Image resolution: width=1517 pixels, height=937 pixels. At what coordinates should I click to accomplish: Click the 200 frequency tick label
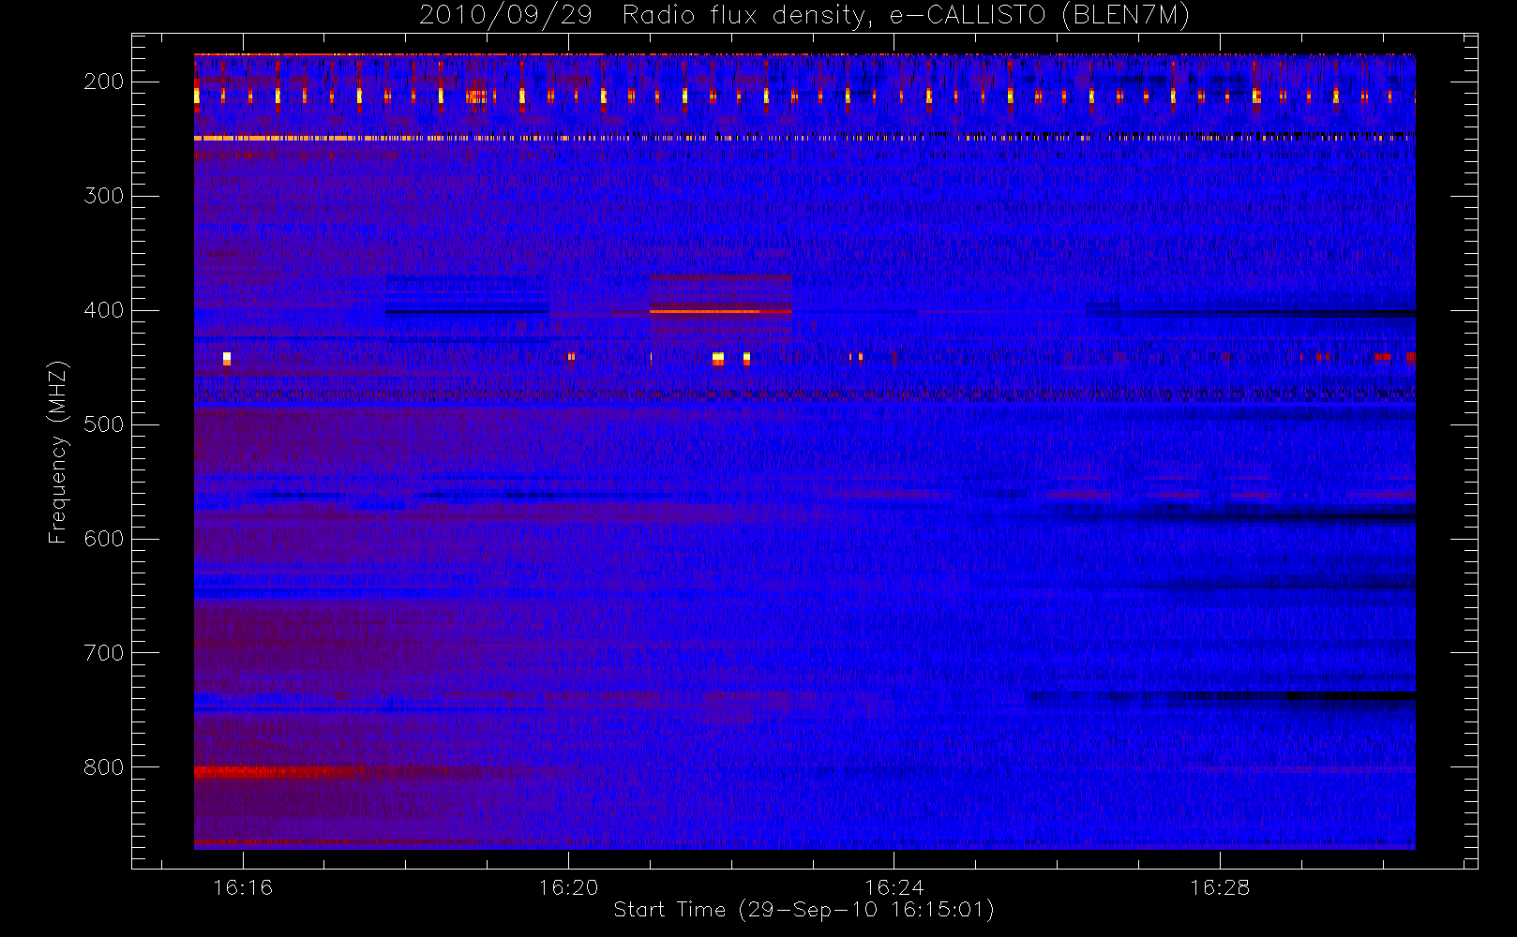click(x=104, y=82)
